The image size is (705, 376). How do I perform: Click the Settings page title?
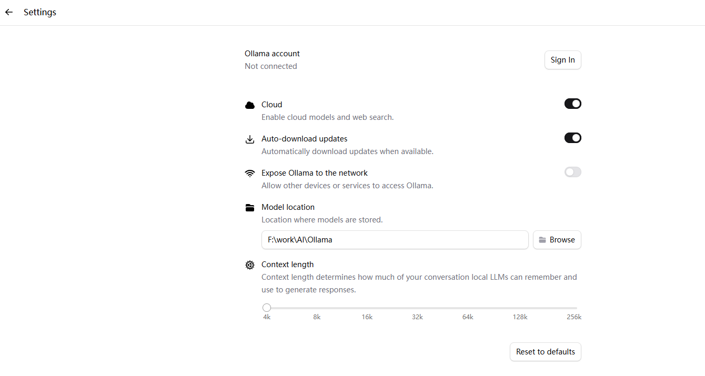pos(40,12)
